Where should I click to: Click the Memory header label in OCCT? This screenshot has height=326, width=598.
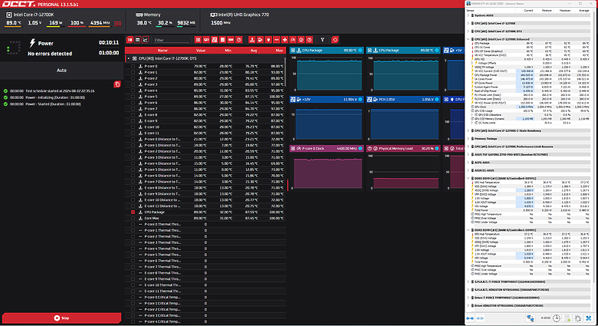click(152, 15)
